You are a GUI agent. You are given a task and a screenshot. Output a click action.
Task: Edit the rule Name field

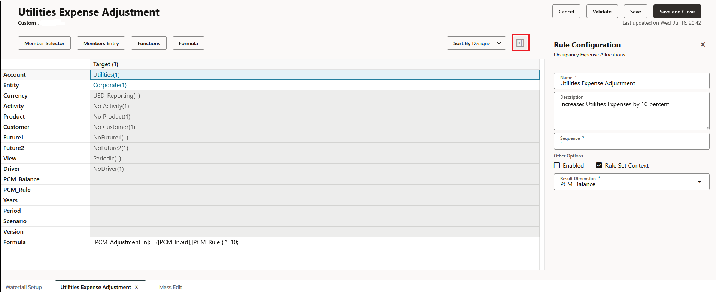point(631,81)
